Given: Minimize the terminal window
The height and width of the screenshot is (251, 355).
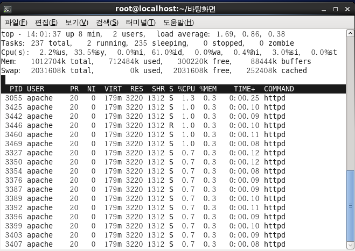Looking at the screenshot, I should [x=324, y=9].
